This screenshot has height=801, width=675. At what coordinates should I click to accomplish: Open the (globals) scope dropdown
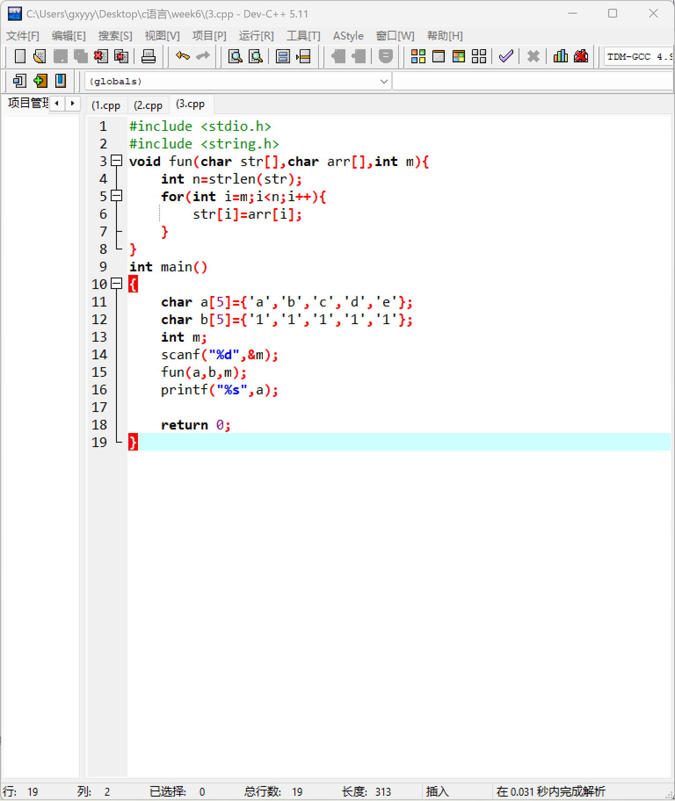(x=237, y=81)
